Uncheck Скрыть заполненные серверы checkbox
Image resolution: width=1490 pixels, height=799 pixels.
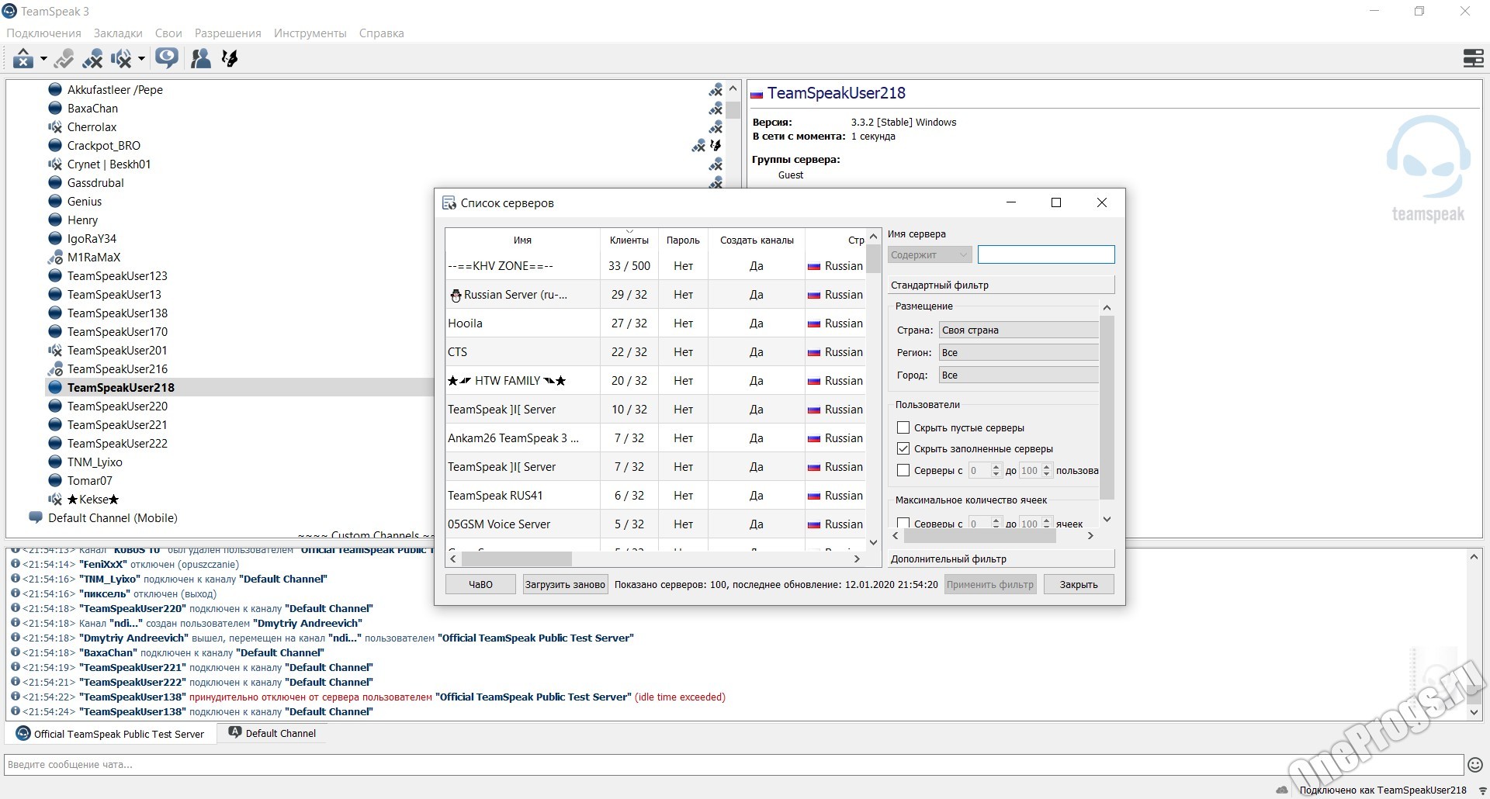coord(903,449)
